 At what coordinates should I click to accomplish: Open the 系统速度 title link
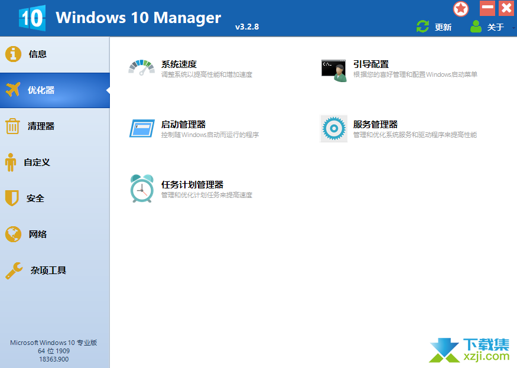coord(178,64)
